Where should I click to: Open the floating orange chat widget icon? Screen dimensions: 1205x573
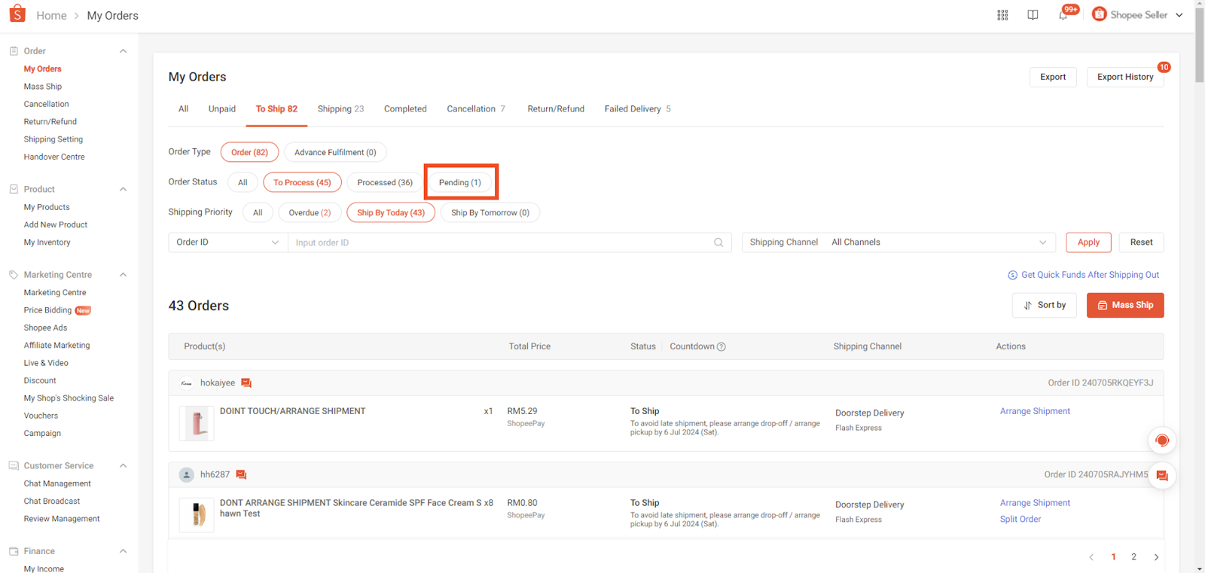(x=1162, y=476)
